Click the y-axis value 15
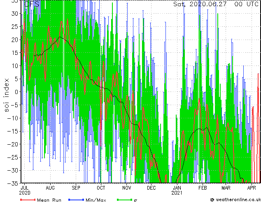The image size is (261, 202). pyautogui.click(x=15, y=53)
